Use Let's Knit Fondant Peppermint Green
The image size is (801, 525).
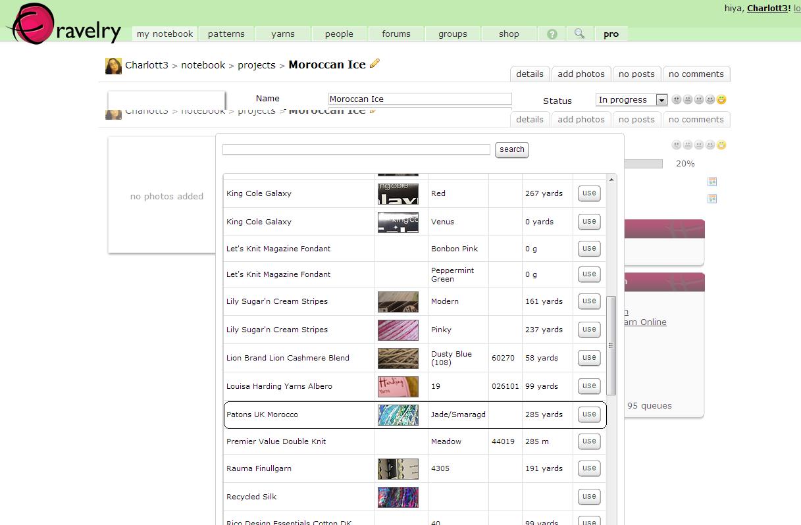click(x=589, y=274)
